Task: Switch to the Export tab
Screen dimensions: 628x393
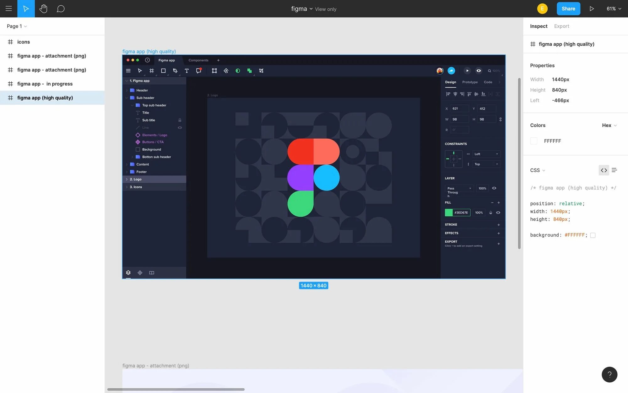Action: [561, 26]
